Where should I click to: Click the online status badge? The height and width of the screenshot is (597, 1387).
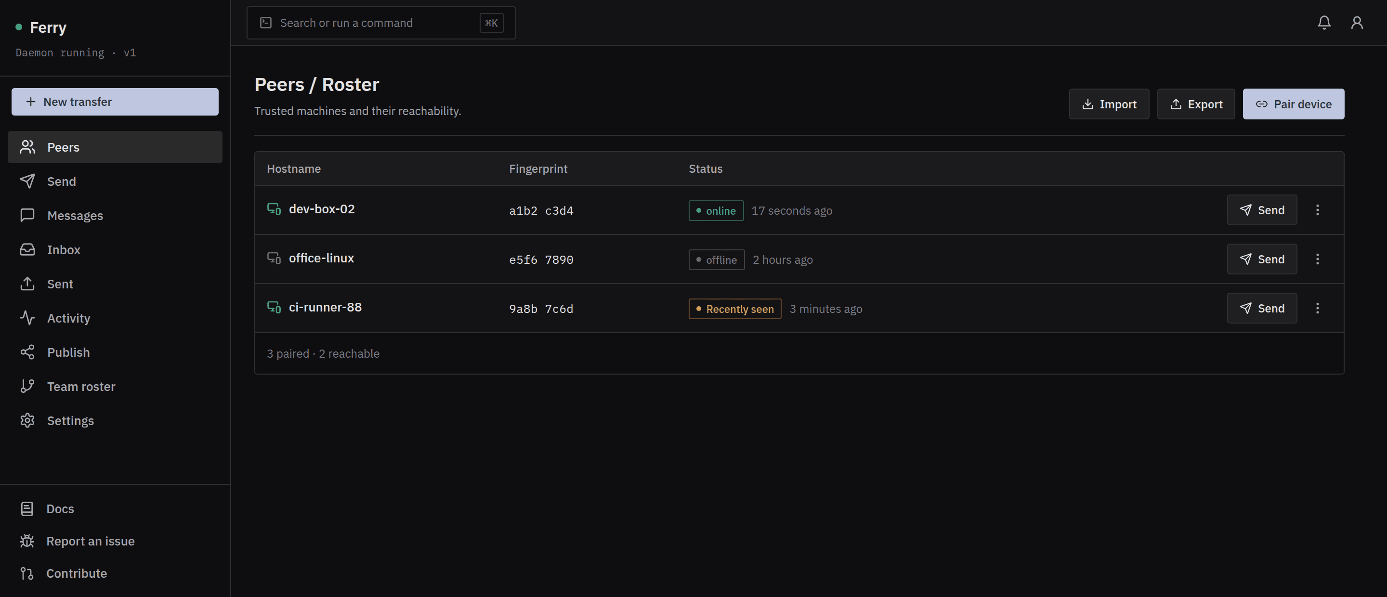(716, 210)
